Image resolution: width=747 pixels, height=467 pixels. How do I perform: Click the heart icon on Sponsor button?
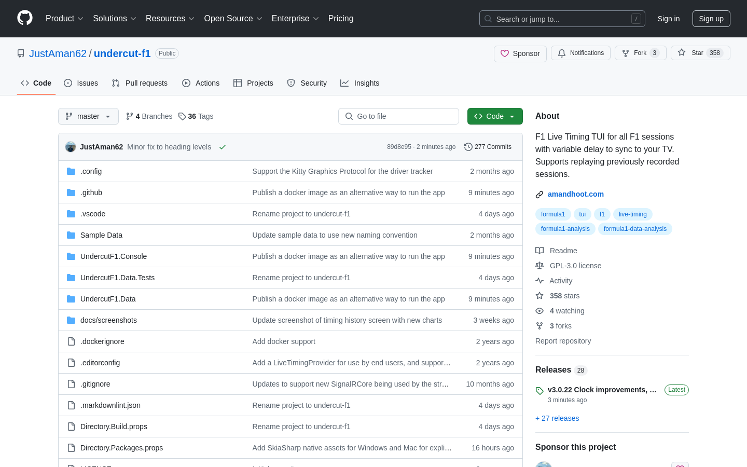(x=505, y=53)
